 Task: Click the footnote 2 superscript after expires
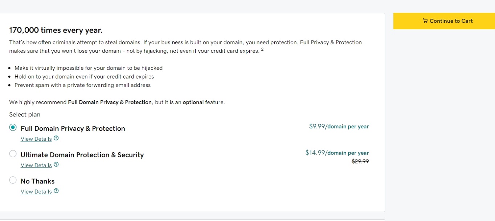coord(262,49)
